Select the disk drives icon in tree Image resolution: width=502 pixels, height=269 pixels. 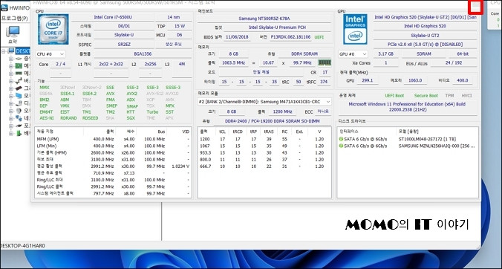19,103
